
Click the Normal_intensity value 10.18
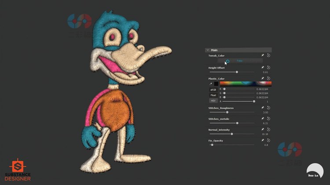(265, 134)
